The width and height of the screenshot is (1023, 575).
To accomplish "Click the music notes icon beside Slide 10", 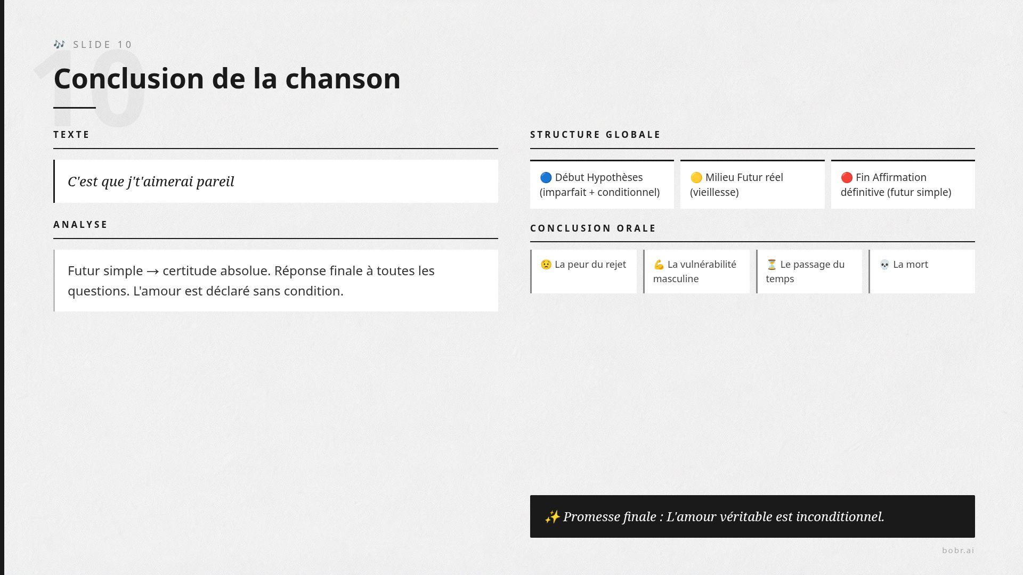I will 59,44.
